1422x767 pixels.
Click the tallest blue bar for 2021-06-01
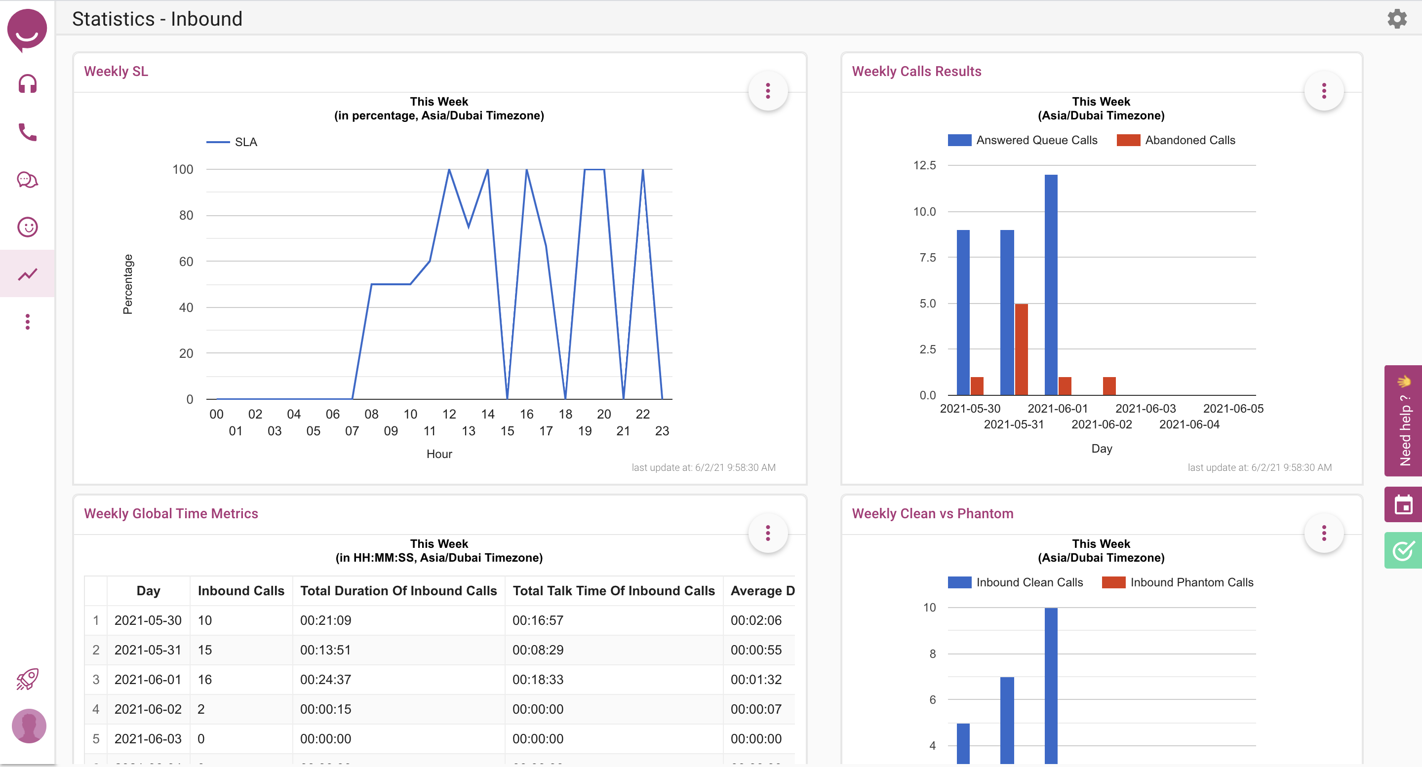click(x=1051, y=285)
